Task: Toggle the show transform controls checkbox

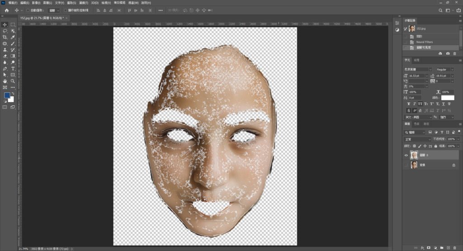Action: click(x=65, y=10)
